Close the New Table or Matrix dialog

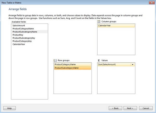click(x=152, y=3)
